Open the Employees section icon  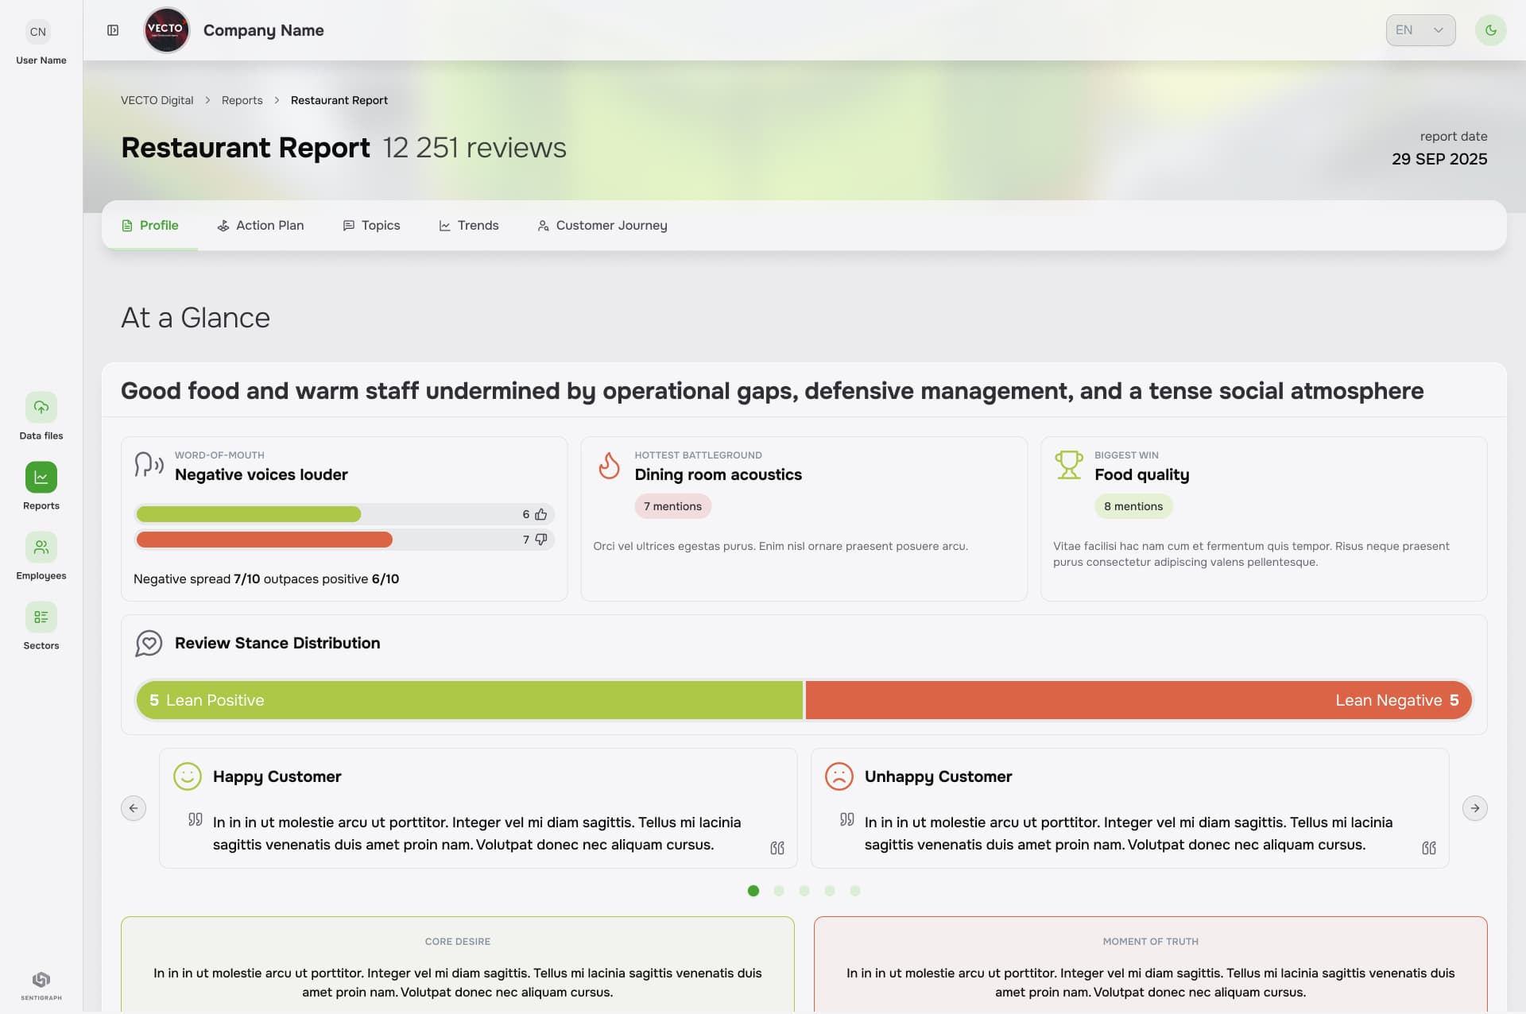click(41, 548)
